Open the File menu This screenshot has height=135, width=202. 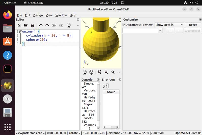point(19,15)
